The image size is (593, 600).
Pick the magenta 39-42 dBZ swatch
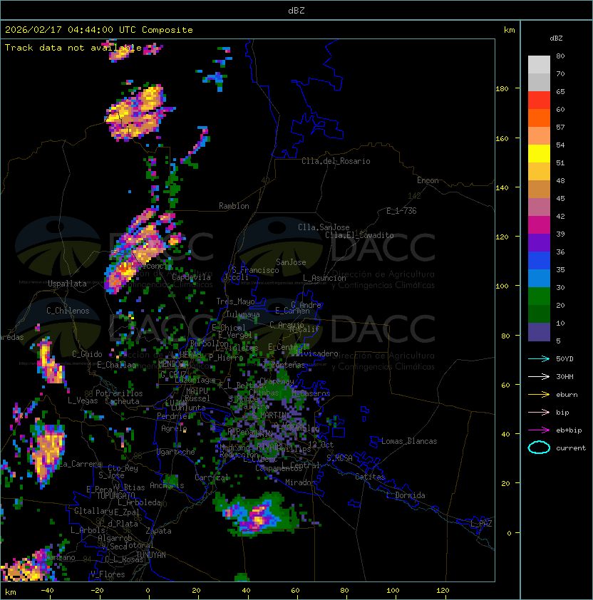539,225
